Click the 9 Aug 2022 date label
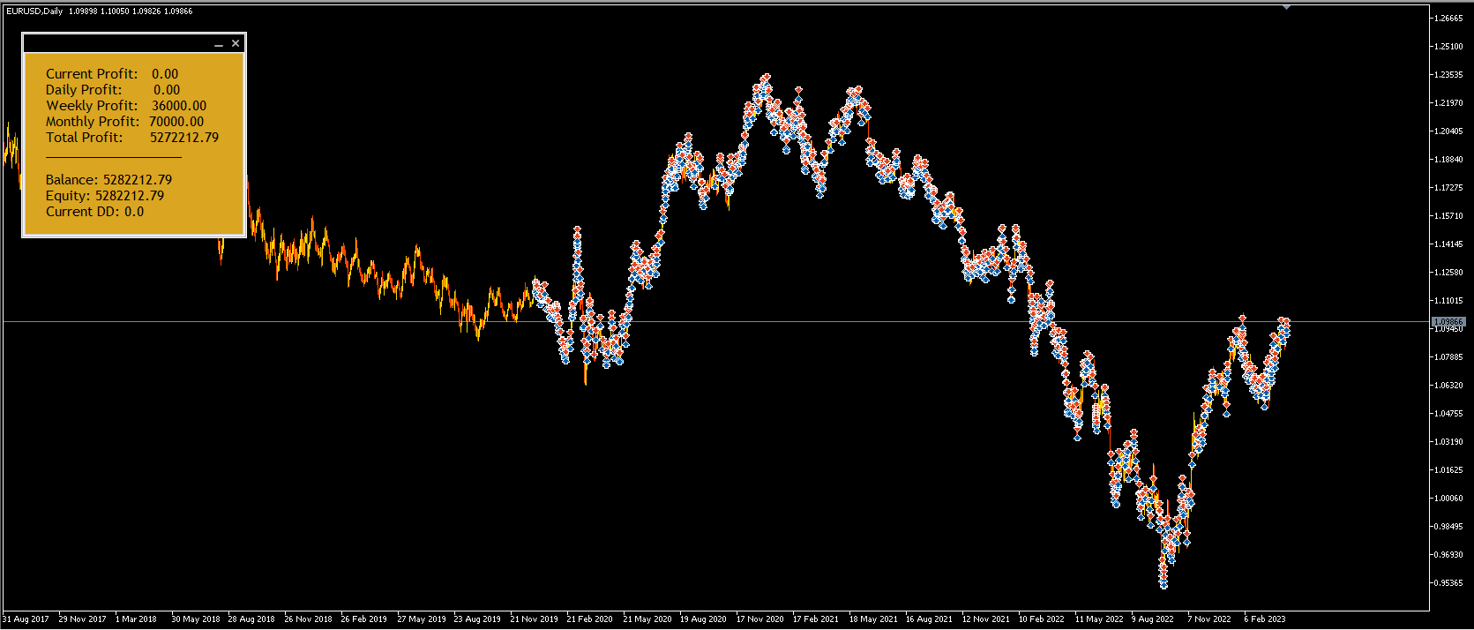This screenshot has width=1474, height=630. [x=1152, y=619]
